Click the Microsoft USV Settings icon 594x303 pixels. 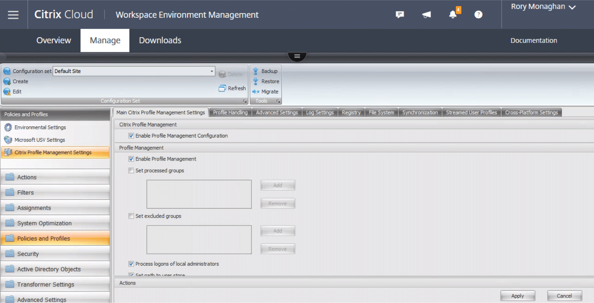pyautogui.click(x=8, y=140)
